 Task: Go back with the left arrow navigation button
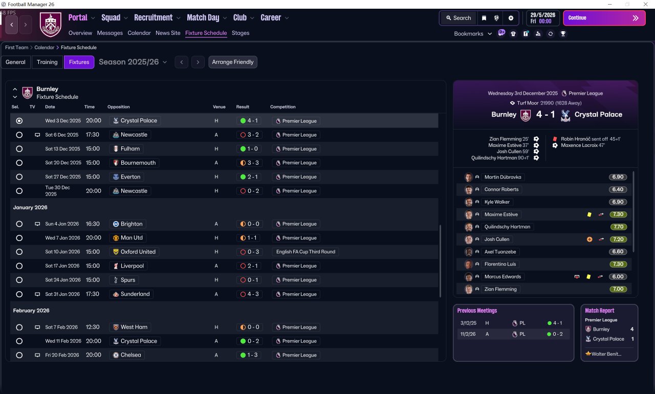12,25
